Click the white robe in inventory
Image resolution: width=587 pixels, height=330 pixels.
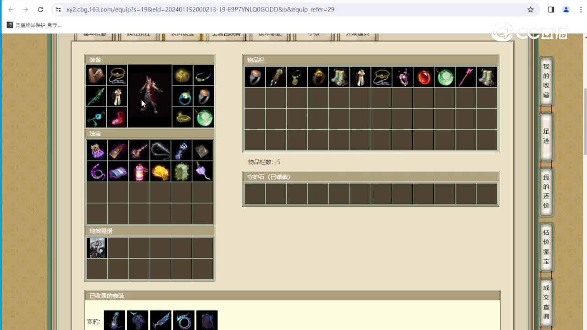[x=360, y=77]
